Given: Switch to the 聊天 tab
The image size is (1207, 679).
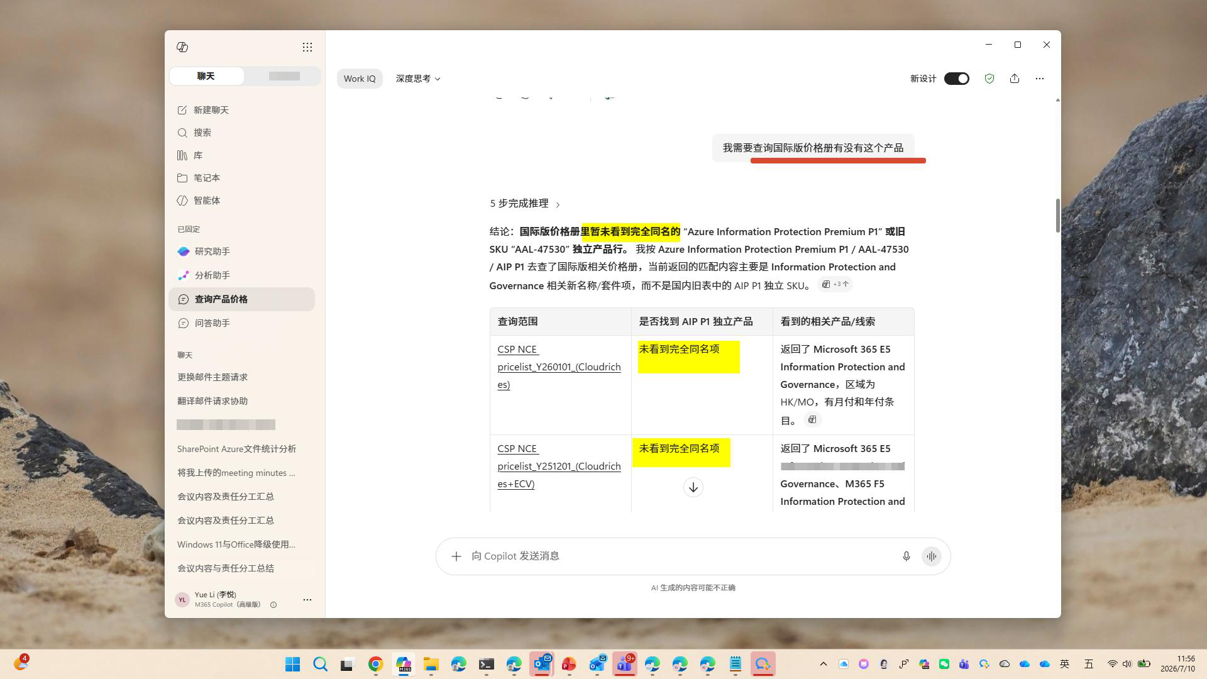Looking at the screenshot, I should [x=206, y=76].
